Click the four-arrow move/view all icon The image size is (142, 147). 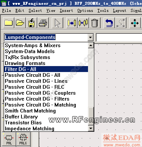pyautogui.click(x=135, y=23)
